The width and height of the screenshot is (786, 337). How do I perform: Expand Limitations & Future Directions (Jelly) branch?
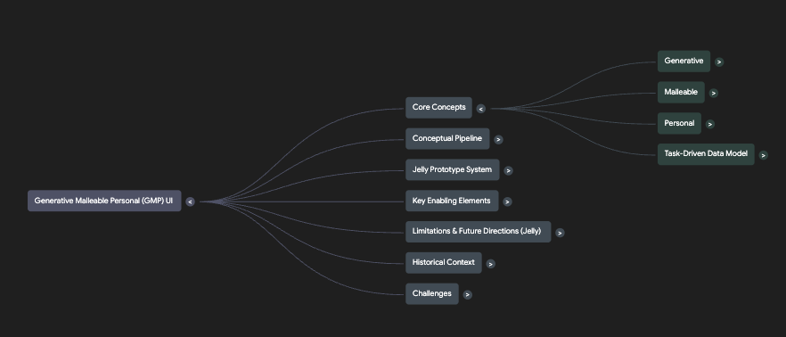click(x=560, y=233)
